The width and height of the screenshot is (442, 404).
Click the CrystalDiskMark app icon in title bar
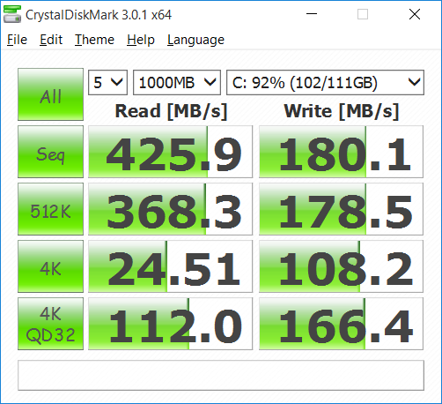point(12,14)
